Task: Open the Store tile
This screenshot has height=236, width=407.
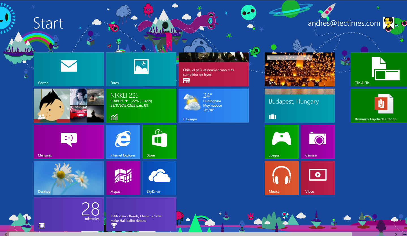Action: click(159, 142)
